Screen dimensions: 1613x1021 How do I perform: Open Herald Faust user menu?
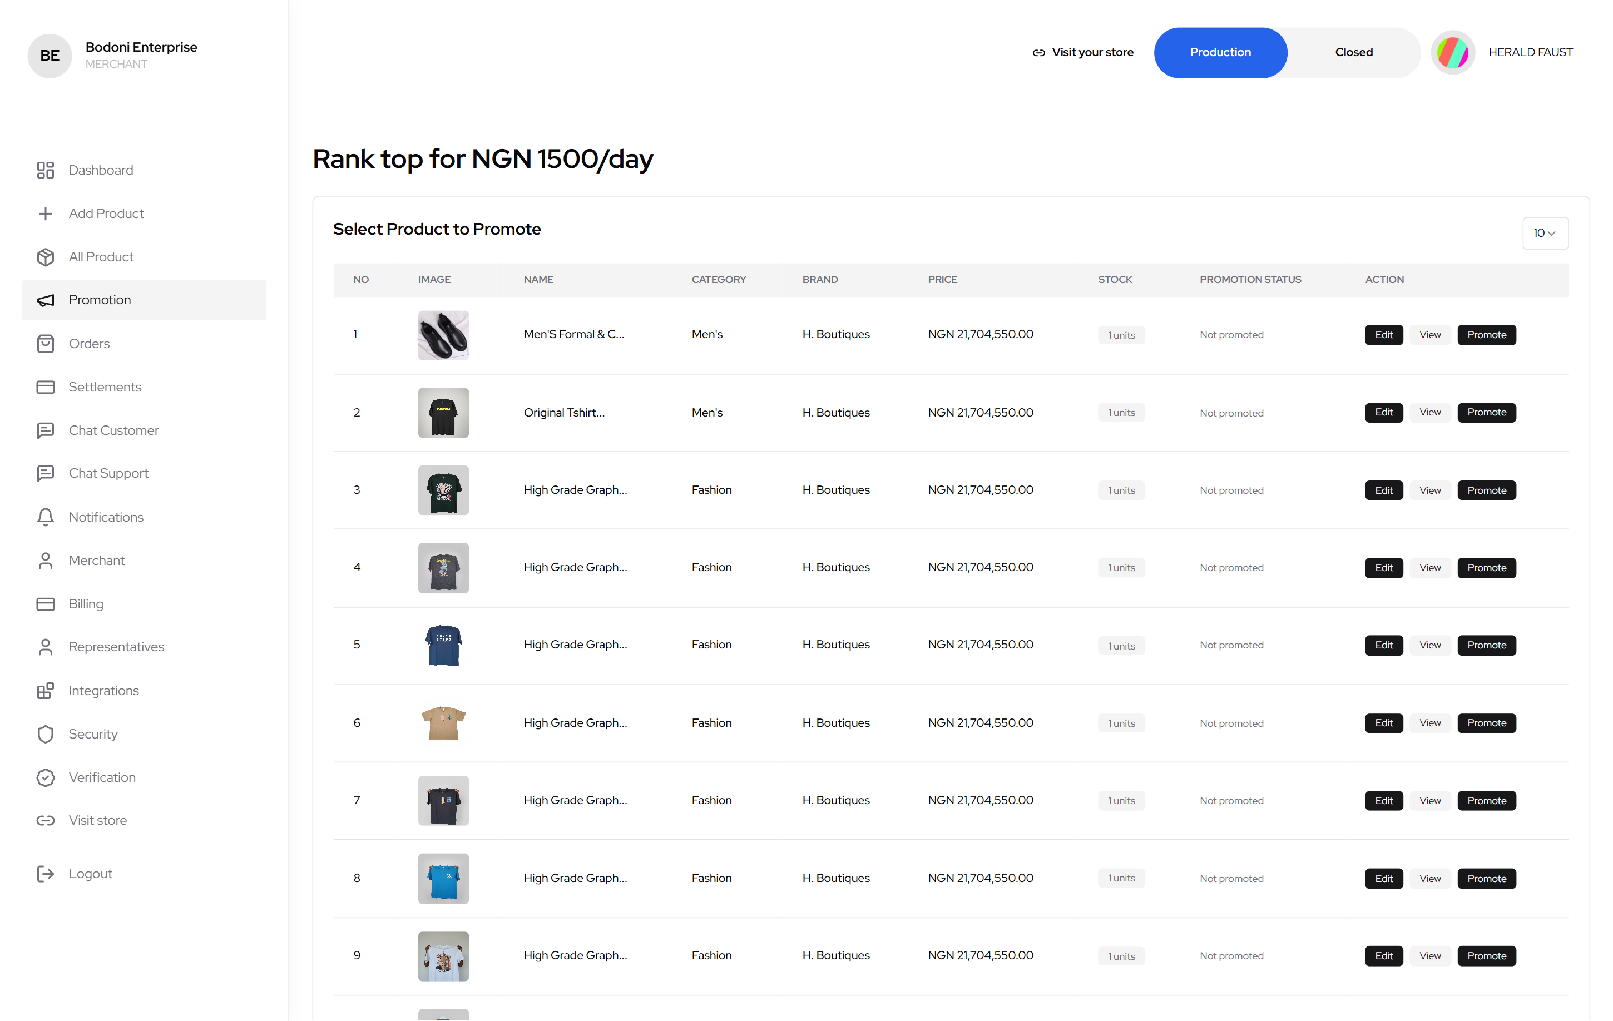pos(1530,52)
